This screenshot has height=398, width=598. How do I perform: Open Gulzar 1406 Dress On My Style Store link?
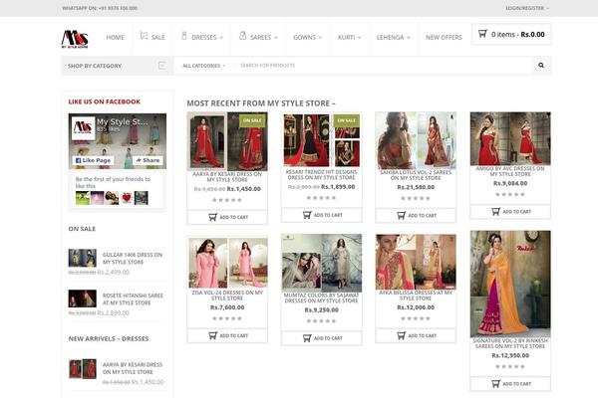point(133,259)
